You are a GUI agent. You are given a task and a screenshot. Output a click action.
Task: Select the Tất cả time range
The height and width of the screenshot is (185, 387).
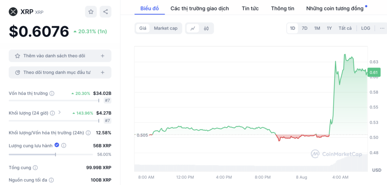coord(345,28)
